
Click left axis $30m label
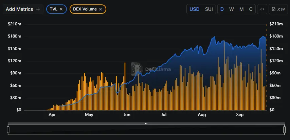click(x=16, y=98)
